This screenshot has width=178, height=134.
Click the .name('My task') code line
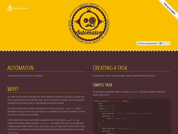tap(107, 108)
